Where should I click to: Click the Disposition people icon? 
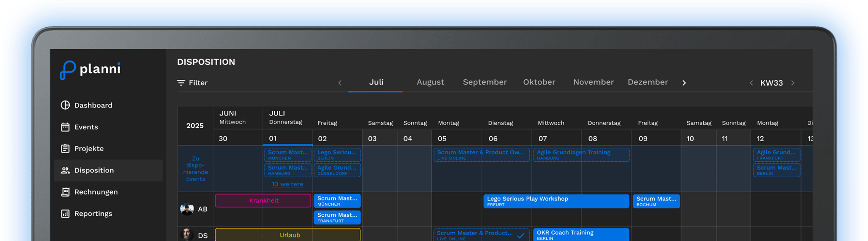(x=65, y=170)
